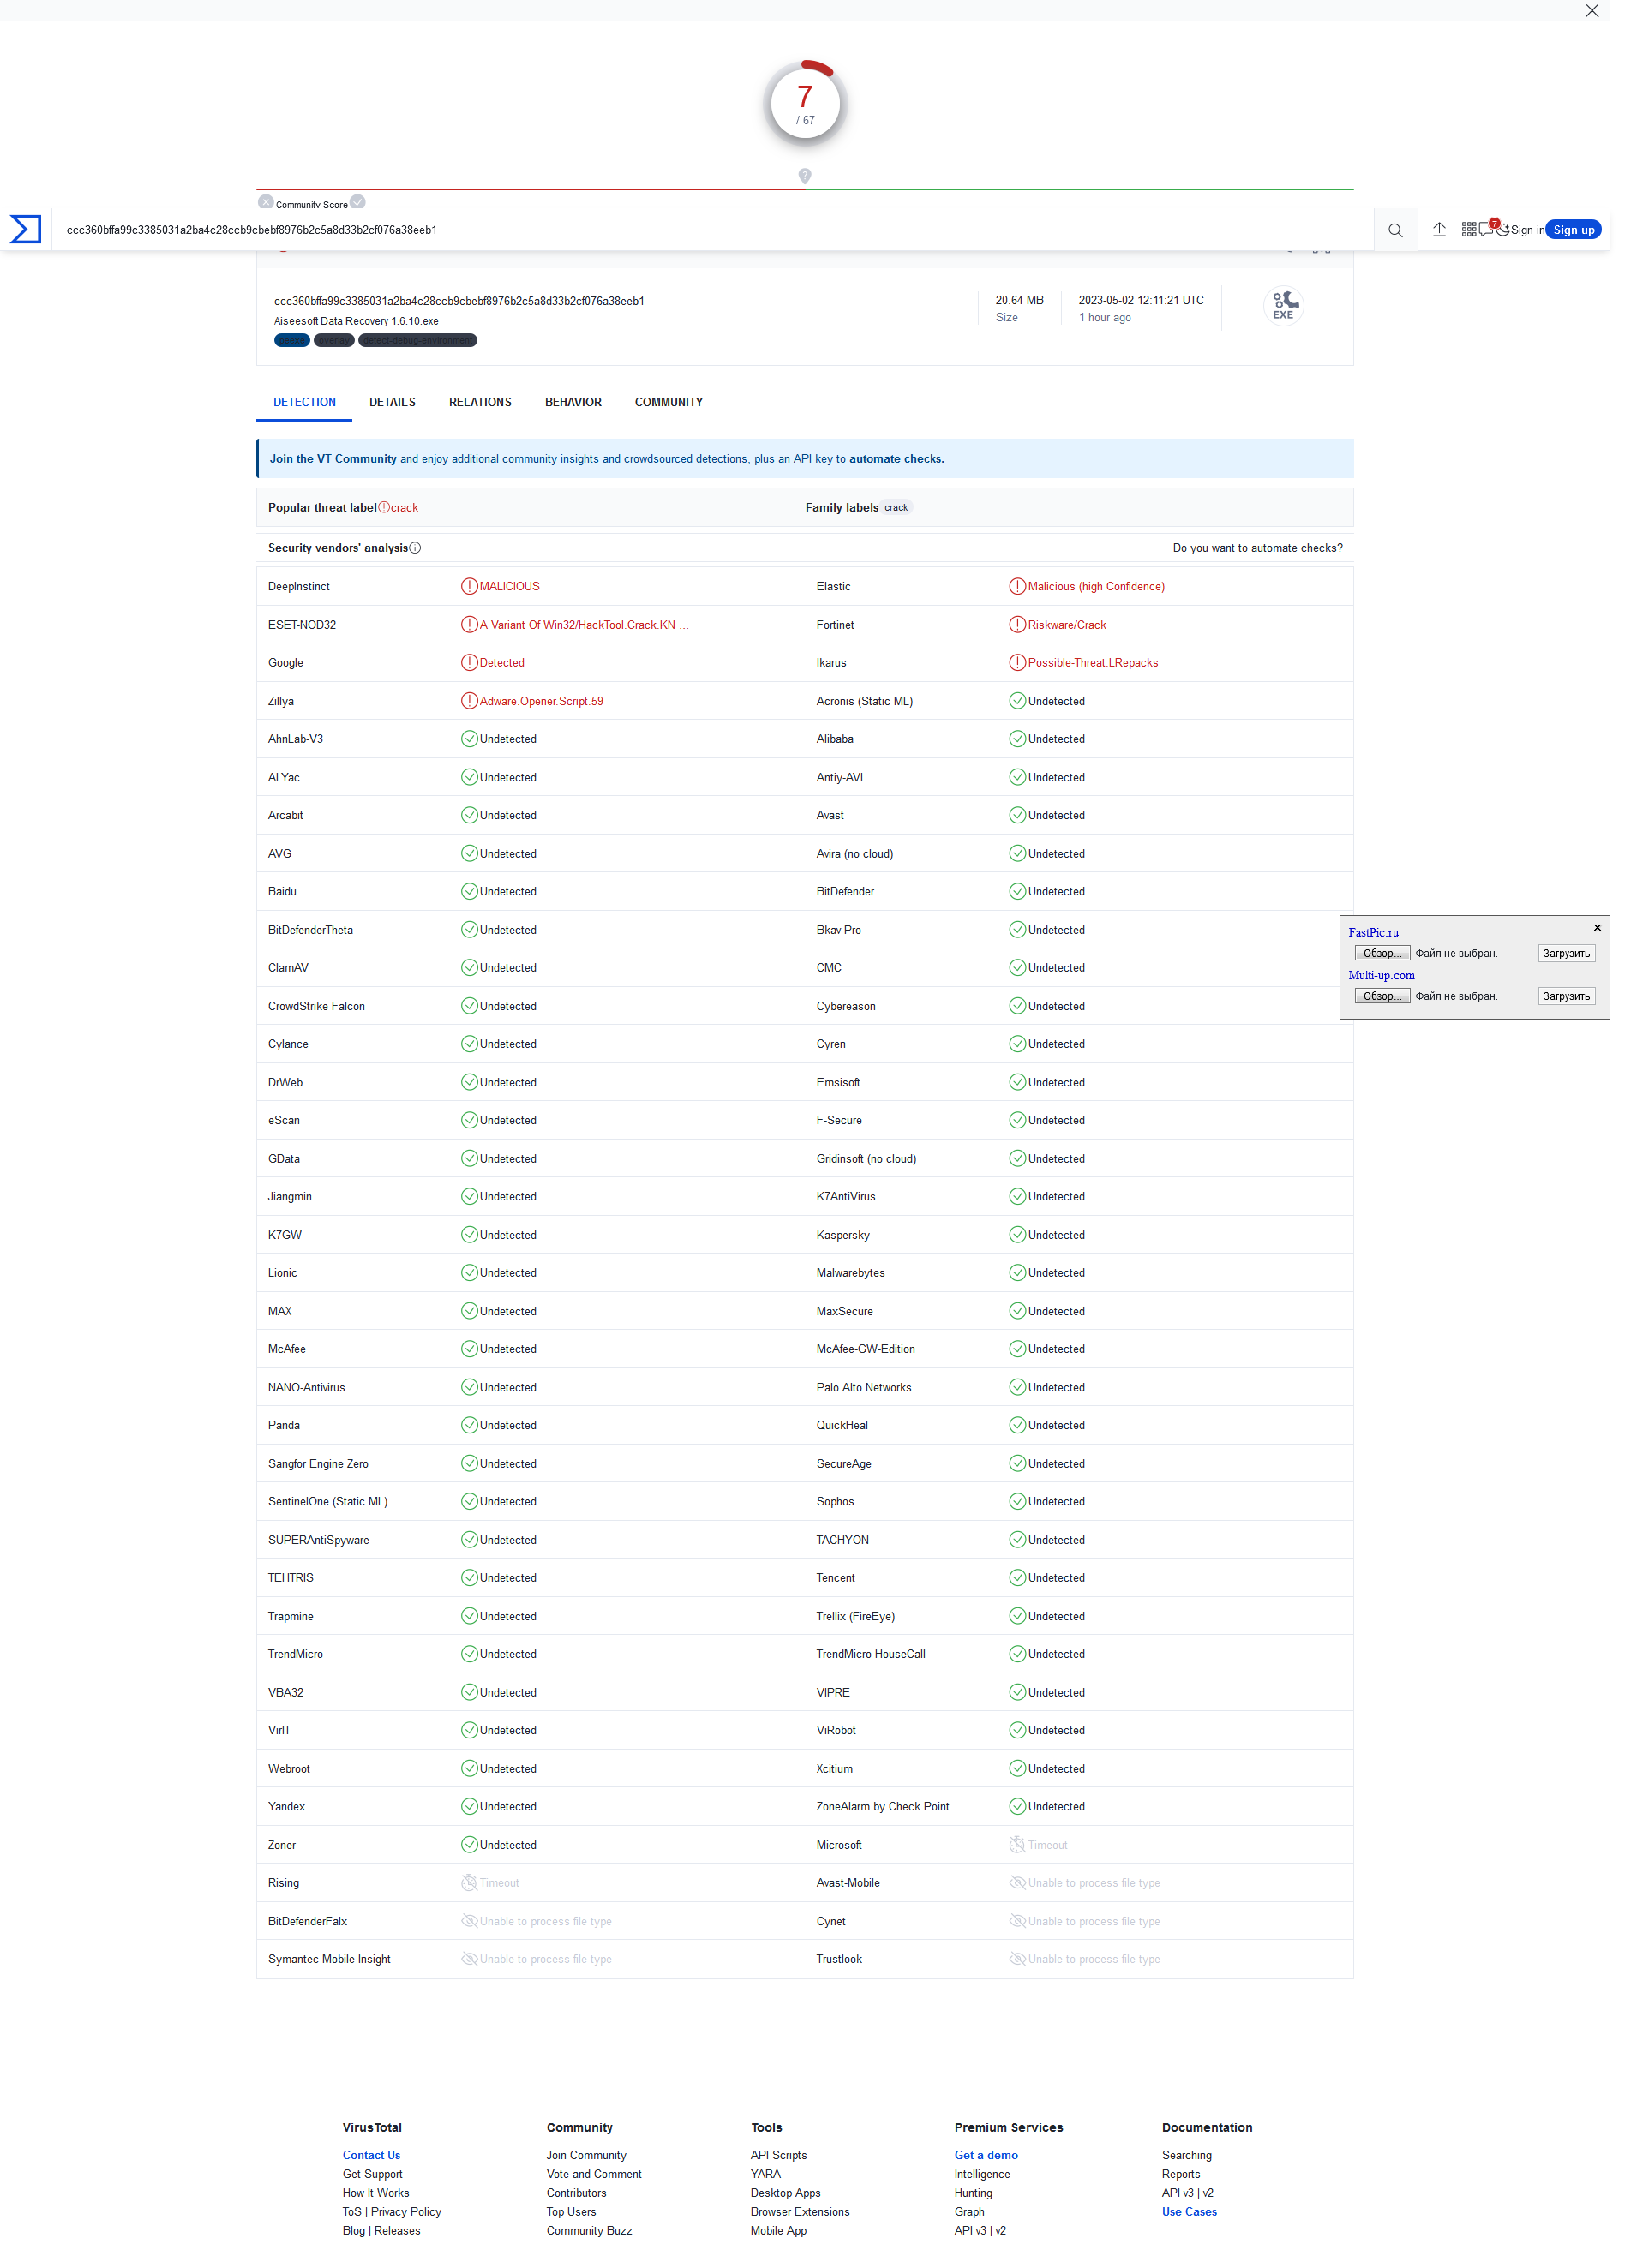Toggle dark mode moon icon
1625x2268 pixels.
(x=1503, y=229)
